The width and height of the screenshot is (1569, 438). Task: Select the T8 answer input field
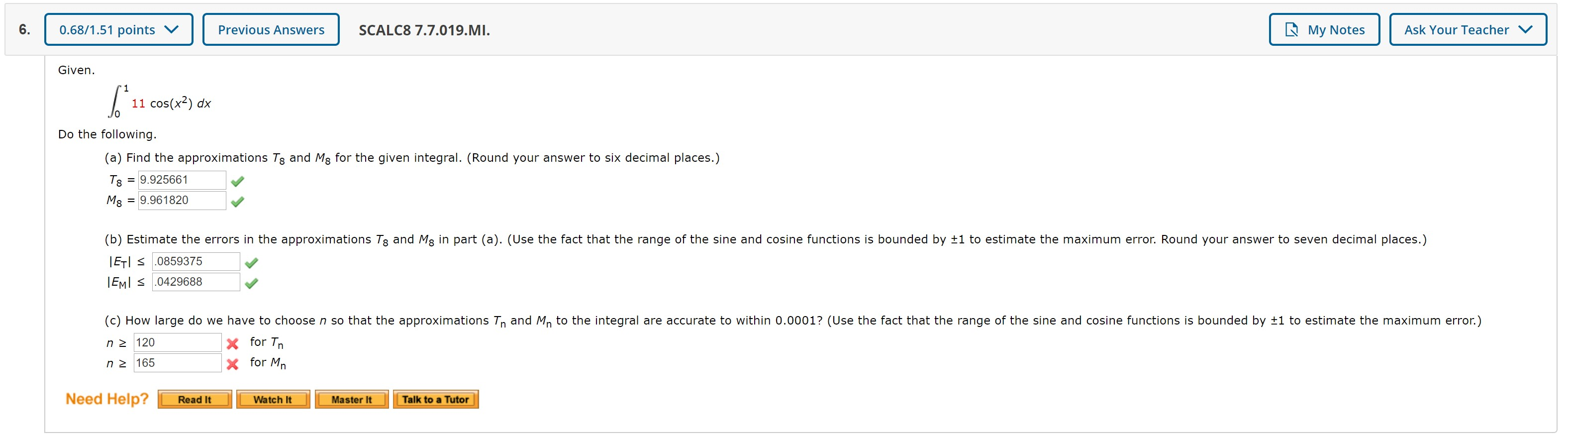tap(182, 180)
